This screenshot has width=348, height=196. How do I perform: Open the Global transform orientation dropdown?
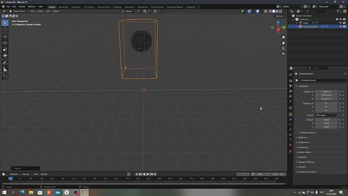pos(128,11)
